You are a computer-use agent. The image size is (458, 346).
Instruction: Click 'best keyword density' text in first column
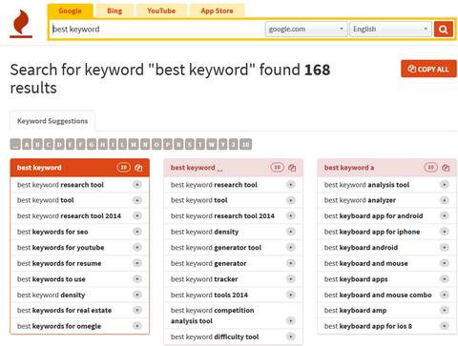click(x=52, y=295)
